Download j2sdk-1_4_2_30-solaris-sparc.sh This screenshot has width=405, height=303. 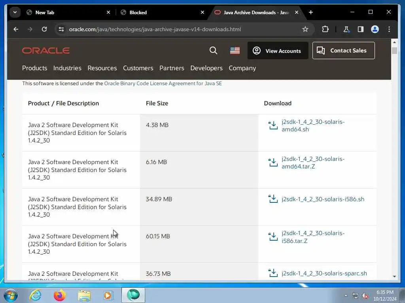click(x=324, y=273)
